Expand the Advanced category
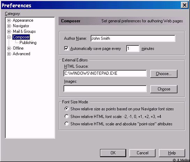 [9, 54]
